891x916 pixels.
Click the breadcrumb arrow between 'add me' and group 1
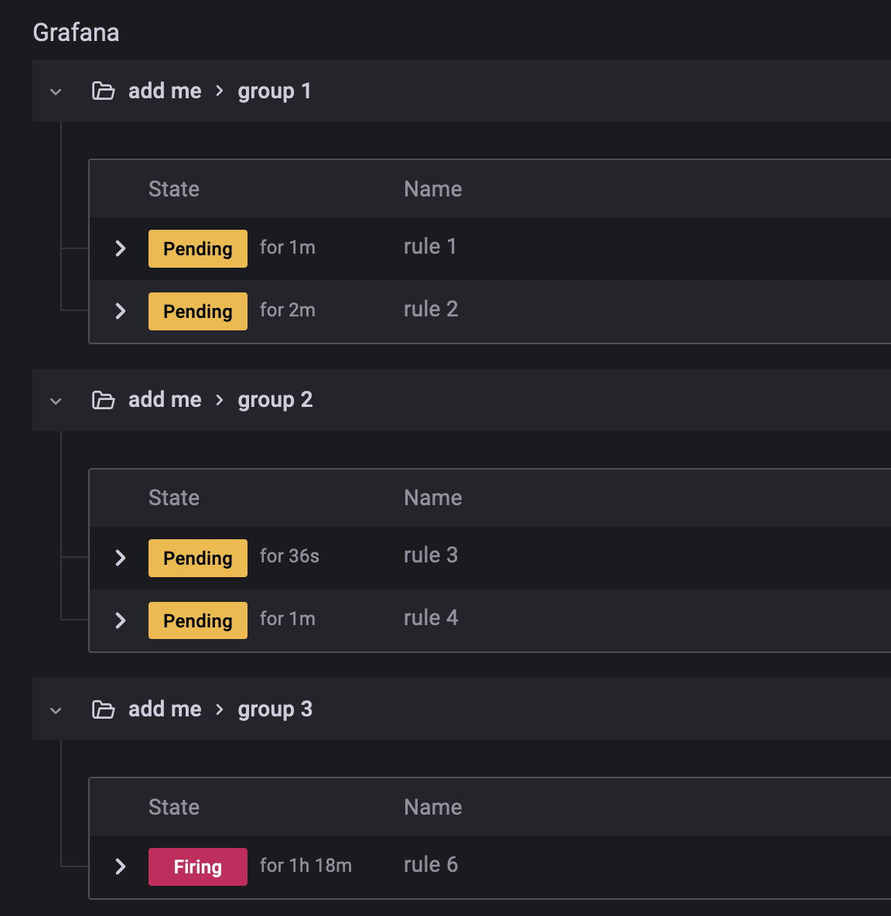click(x=219, y=91)
